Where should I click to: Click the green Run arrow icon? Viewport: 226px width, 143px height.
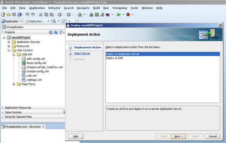[x=119, y=15]
